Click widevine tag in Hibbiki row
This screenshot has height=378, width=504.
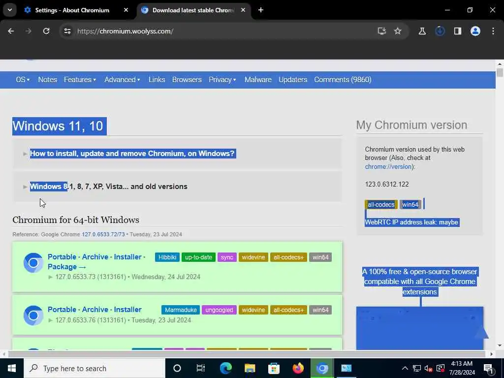pyautogui.click(x=253, y=257)
